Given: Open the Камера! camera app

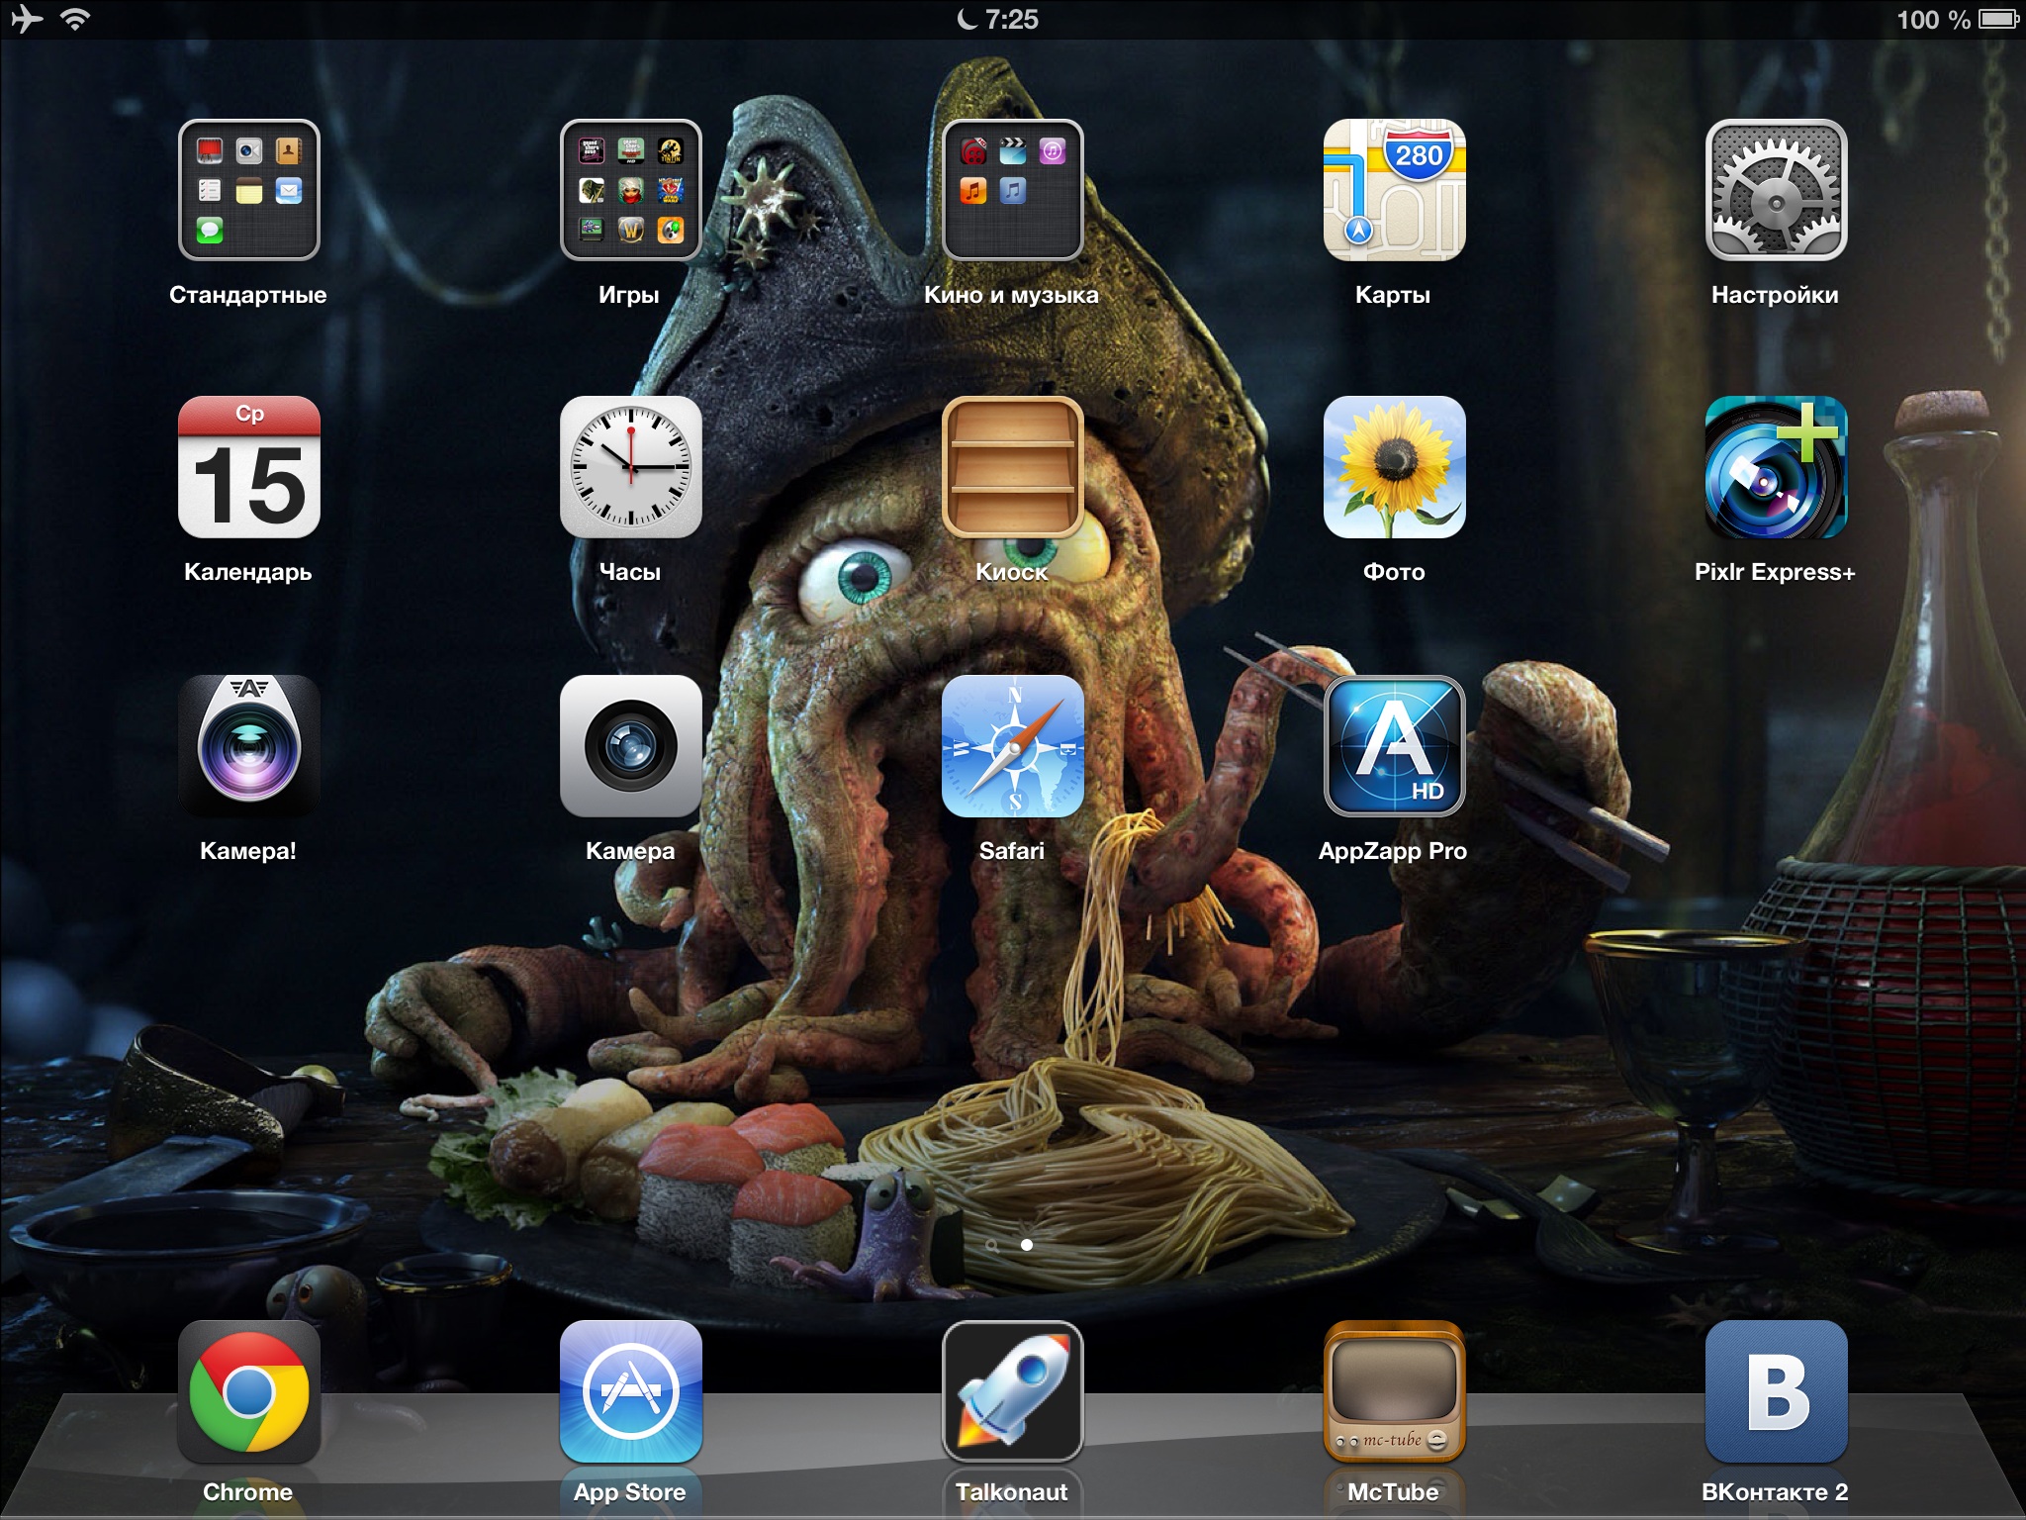Looking at the screenshot, I should tap(248, 746).
